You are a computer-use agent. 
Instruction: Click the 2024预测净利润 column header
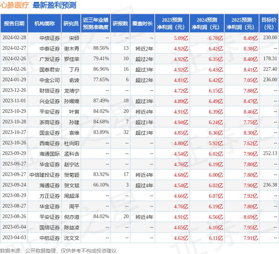pyautogui.click(x=207, y=23)
